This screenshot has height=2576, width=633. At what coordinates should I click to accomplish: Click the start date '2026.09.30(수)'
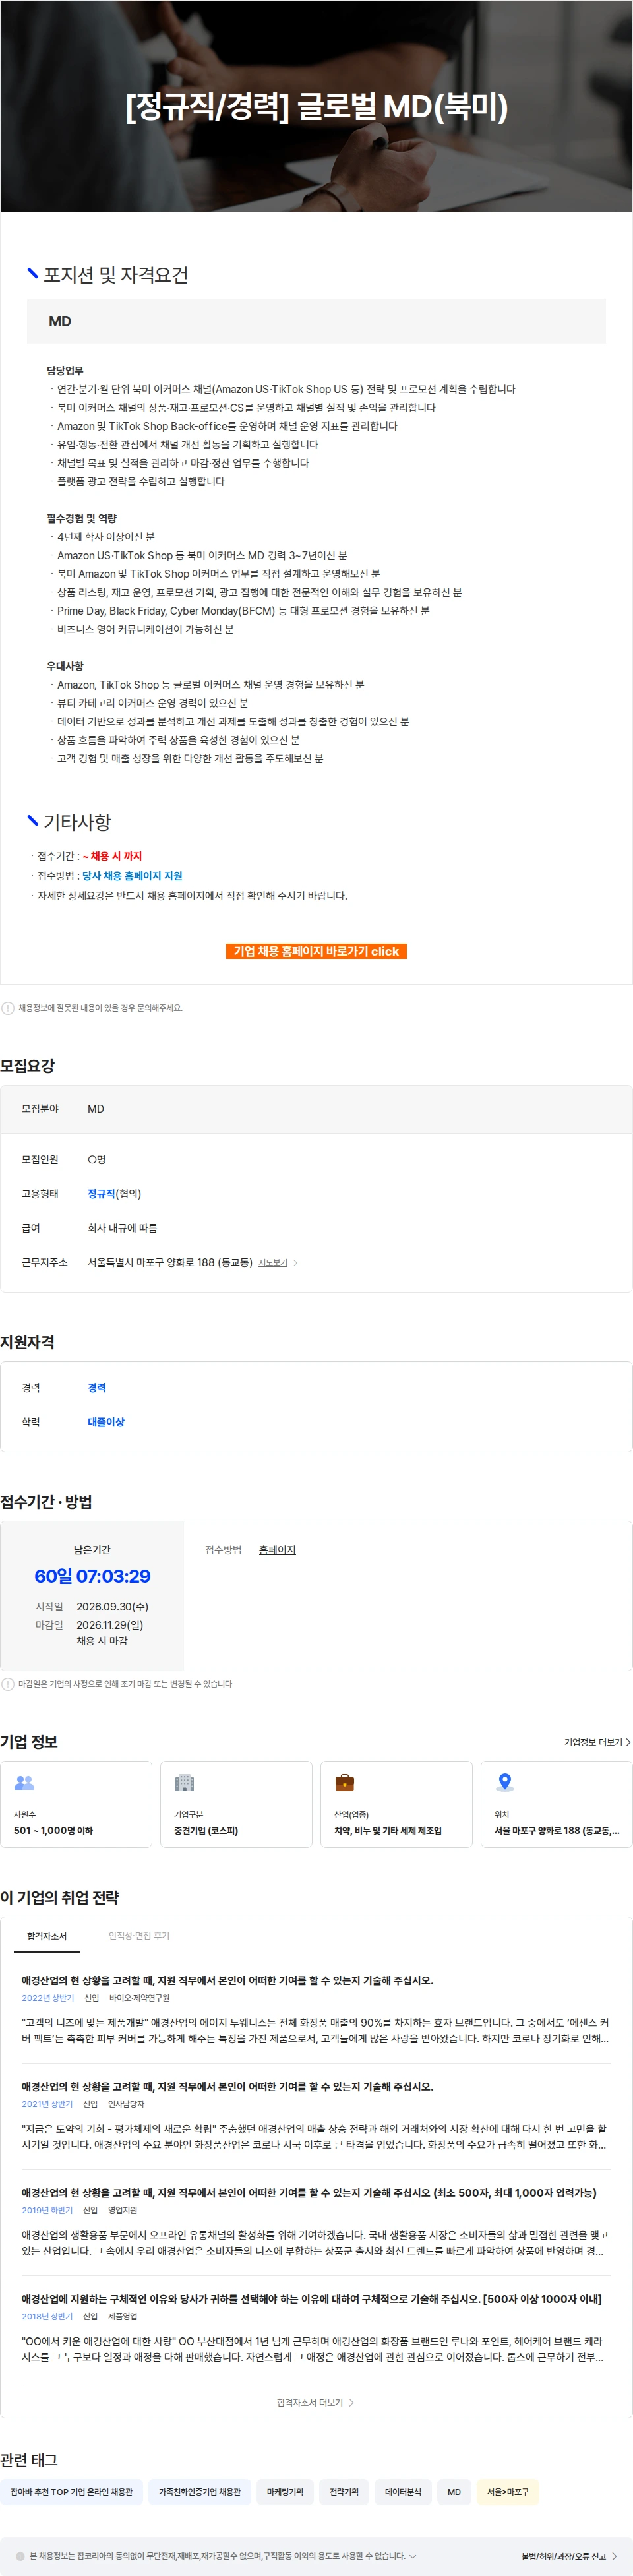pyautogui.click(x=112, y=1607)
